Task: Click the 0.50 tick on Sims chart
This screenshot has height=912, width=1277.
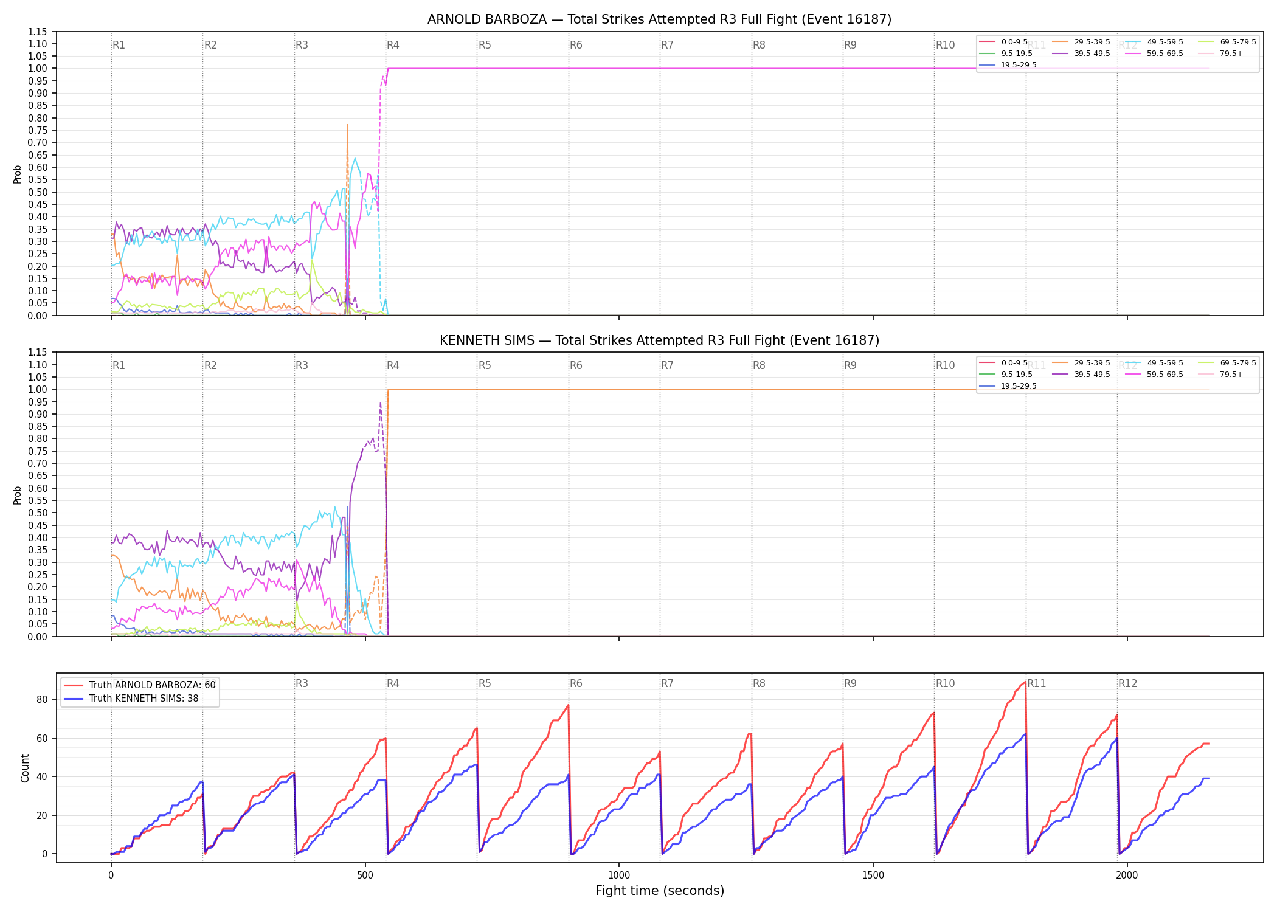Action: click(38, 513)
